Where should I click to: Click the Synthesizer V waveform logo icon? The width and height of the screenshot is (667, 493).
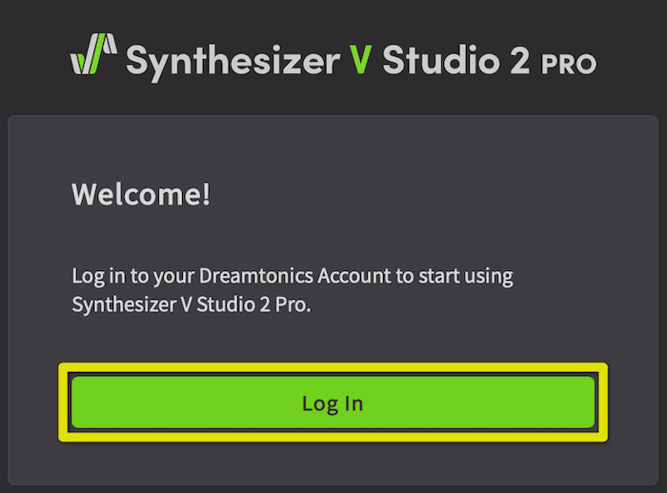point(93,54)
